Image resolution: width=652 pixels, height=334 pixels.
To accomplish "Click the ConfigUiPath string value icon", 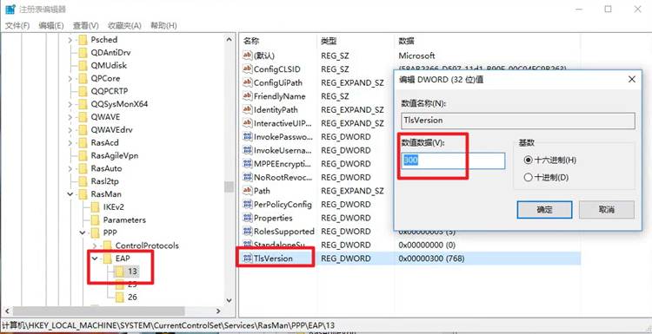I will [248, 82].
